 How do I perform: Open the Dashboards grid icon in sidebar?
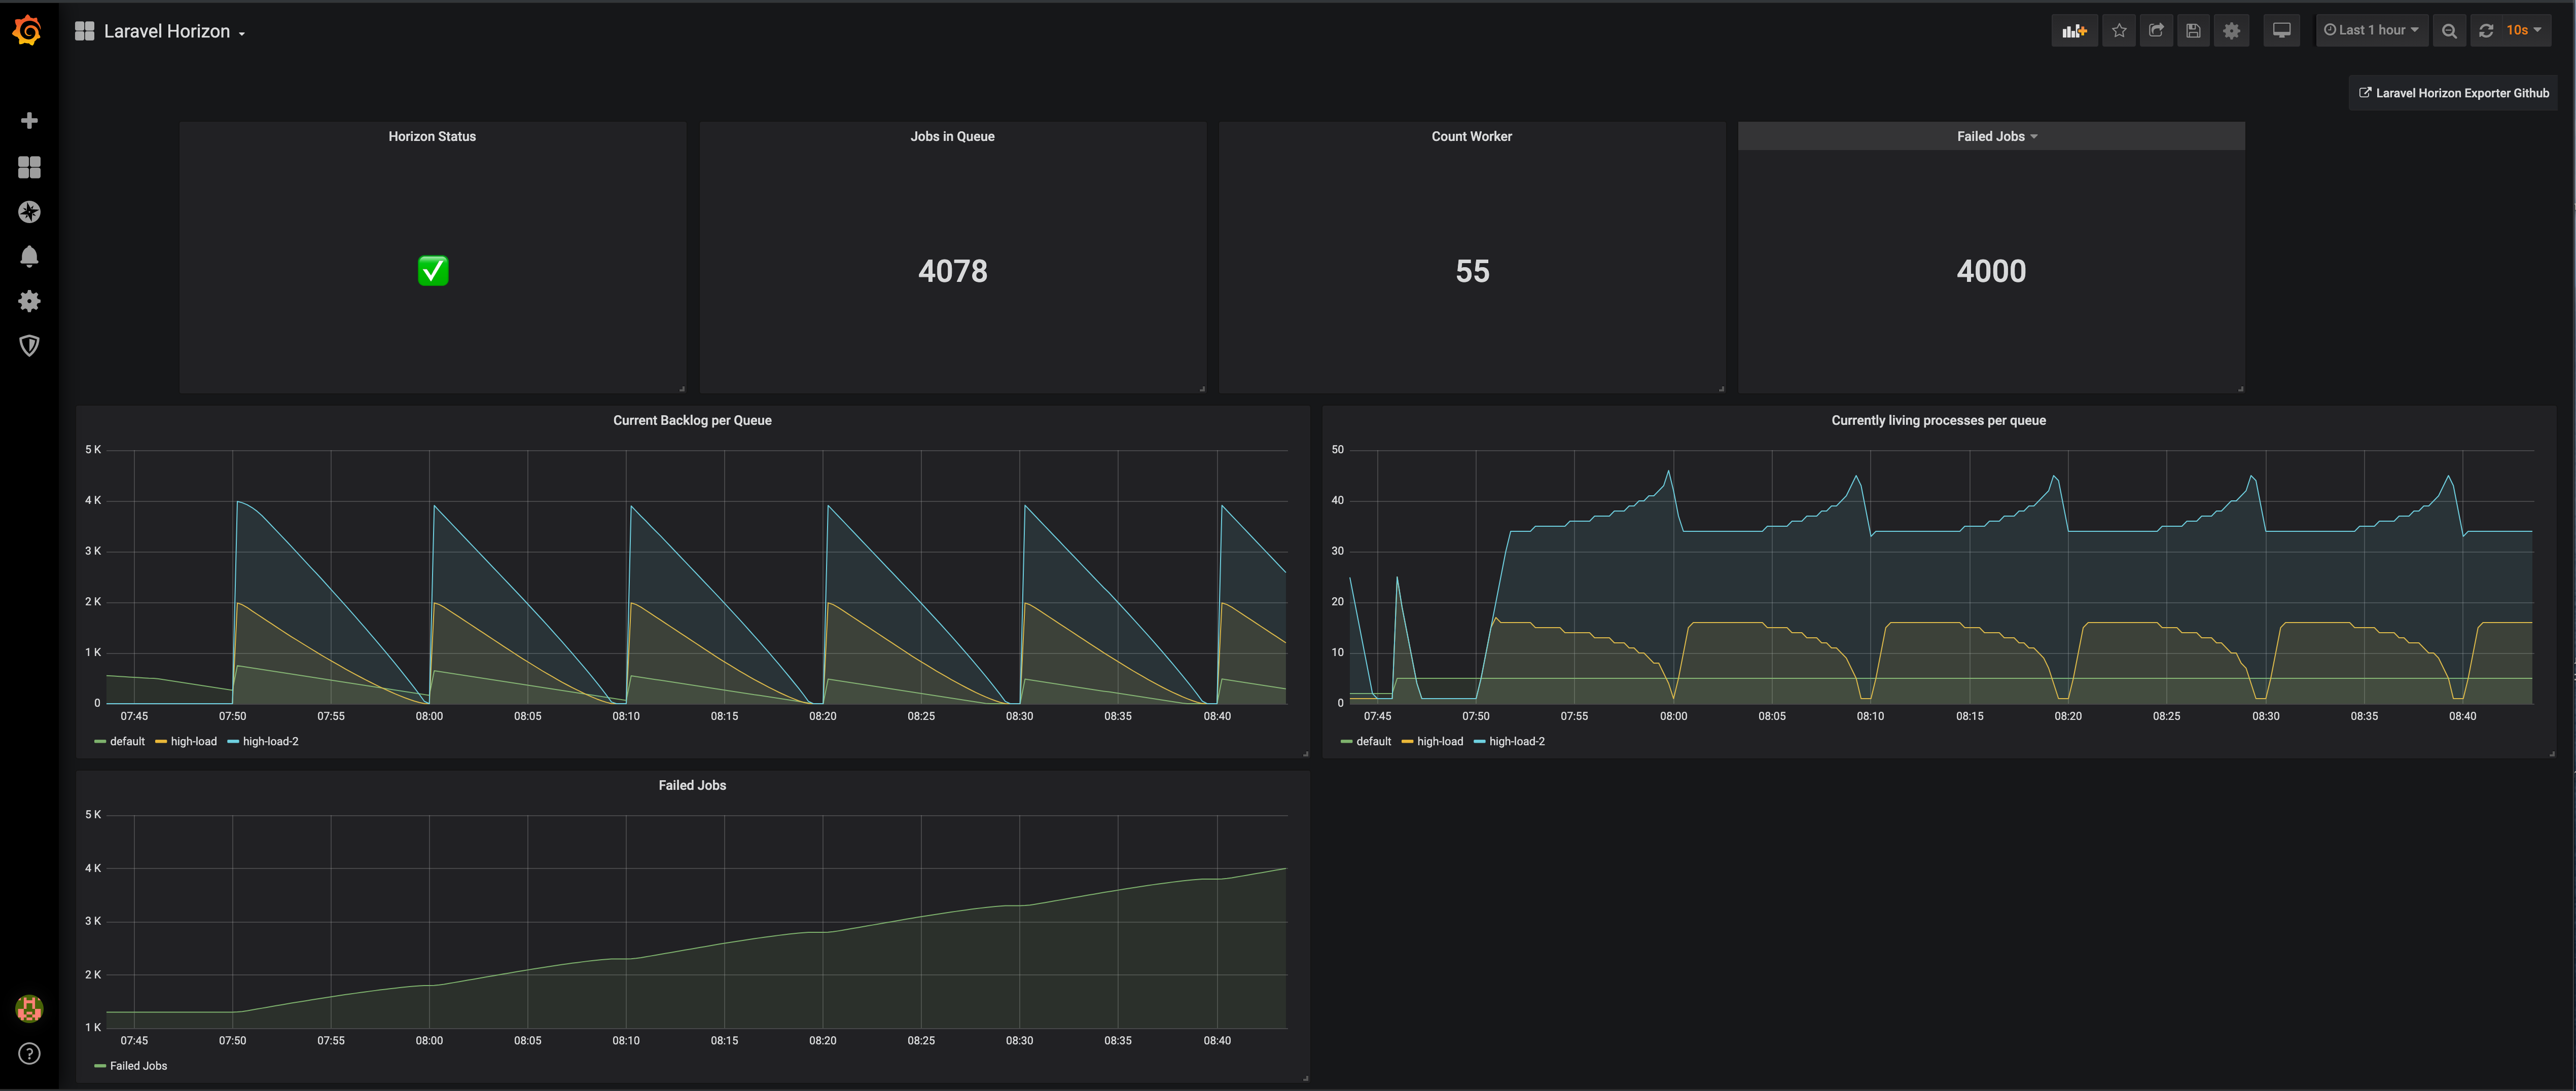tap(29, 167)
